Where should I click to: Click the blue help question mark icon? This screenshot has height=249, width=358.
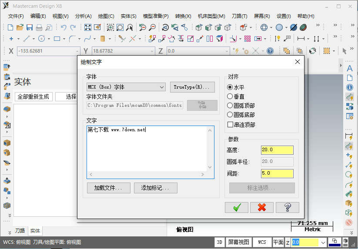click(x=270, y=51)
